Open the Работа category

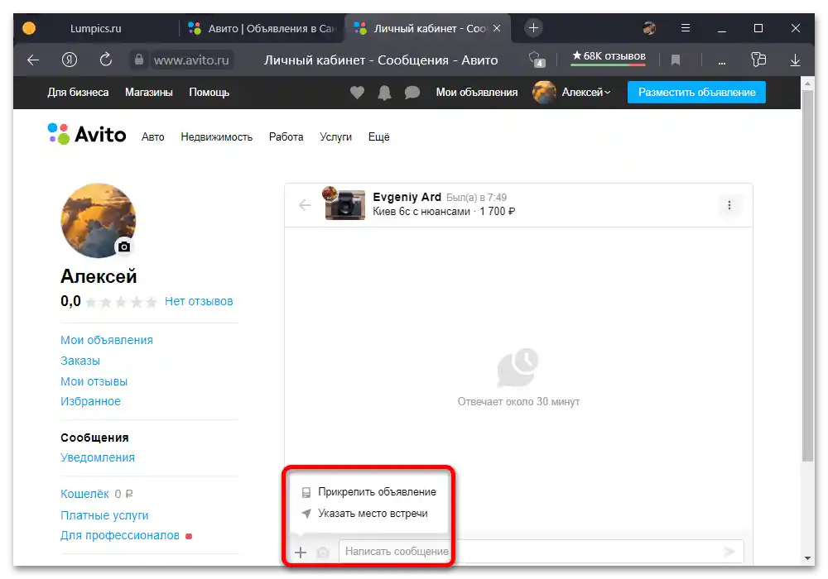[x=286, y=137]
